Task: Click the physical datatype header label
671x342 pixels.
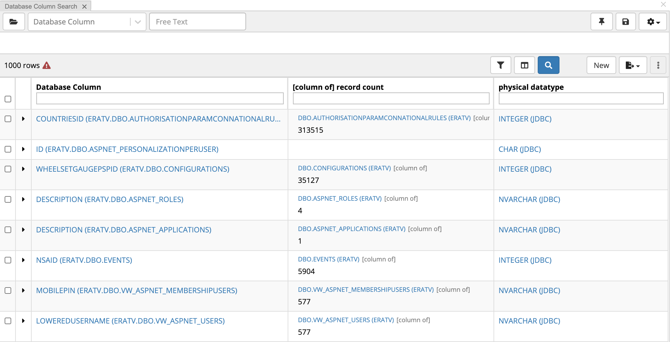Action: (x=531, y=87)
